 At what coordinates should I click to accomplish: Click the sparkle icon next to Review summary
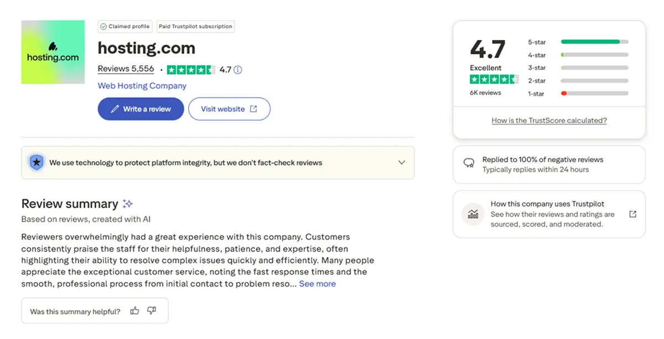127,203
